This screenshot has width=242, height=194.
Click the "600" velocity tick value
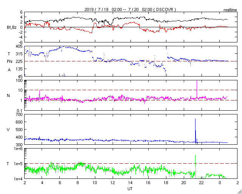(x=20, y=122)
